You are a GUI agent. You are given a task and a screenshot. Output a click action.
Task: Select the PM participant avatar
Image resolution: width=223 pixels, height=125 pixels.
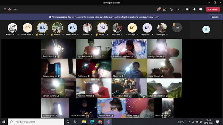(x=102, y=28)
